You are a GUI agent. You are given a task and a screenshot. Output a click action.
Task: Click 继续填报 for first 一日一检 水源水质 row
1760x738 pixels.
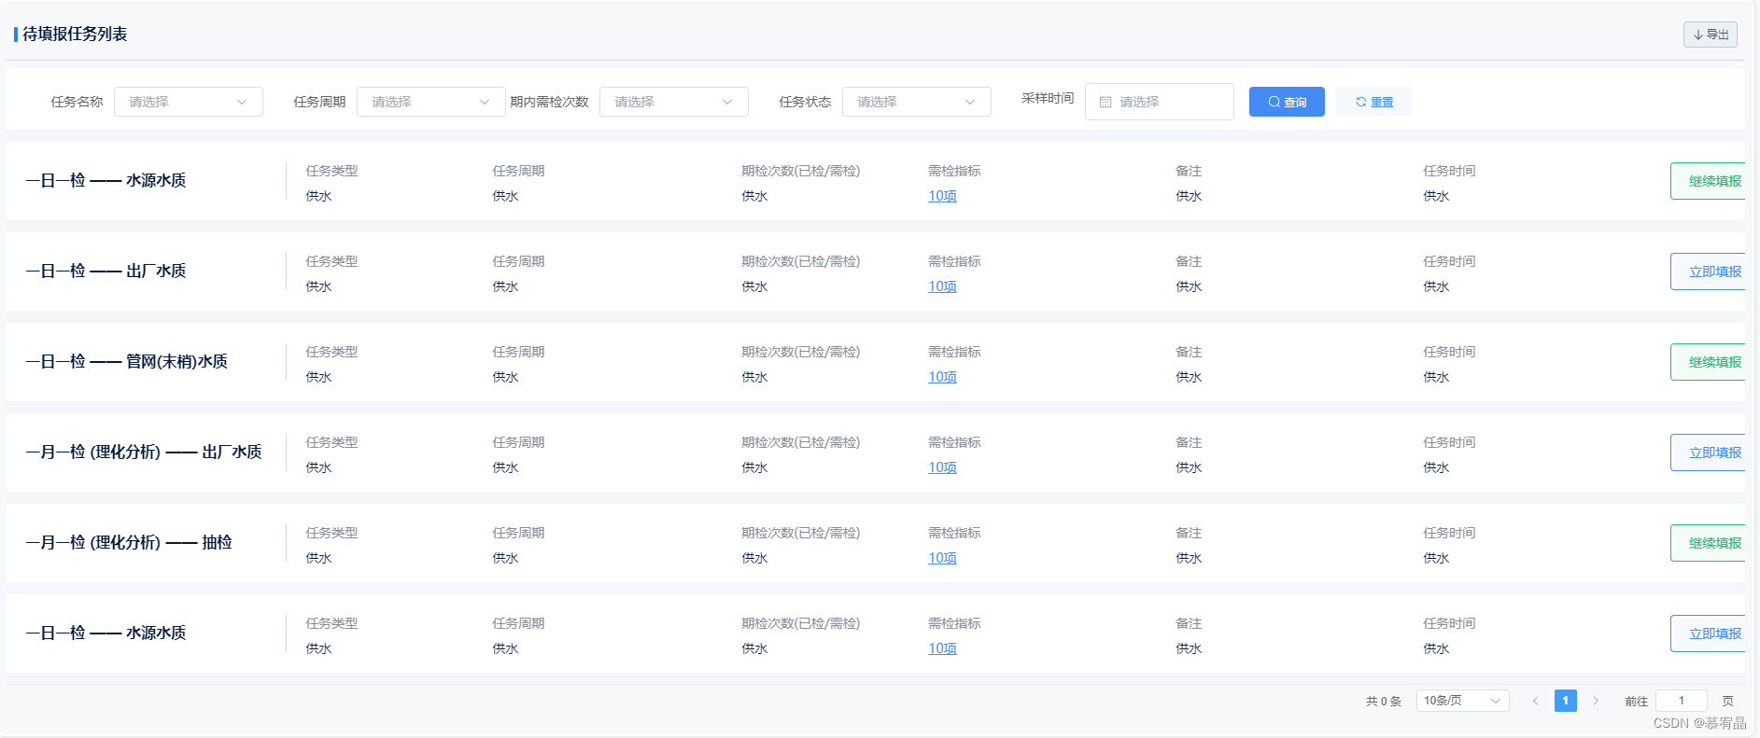click(1708, 181)
